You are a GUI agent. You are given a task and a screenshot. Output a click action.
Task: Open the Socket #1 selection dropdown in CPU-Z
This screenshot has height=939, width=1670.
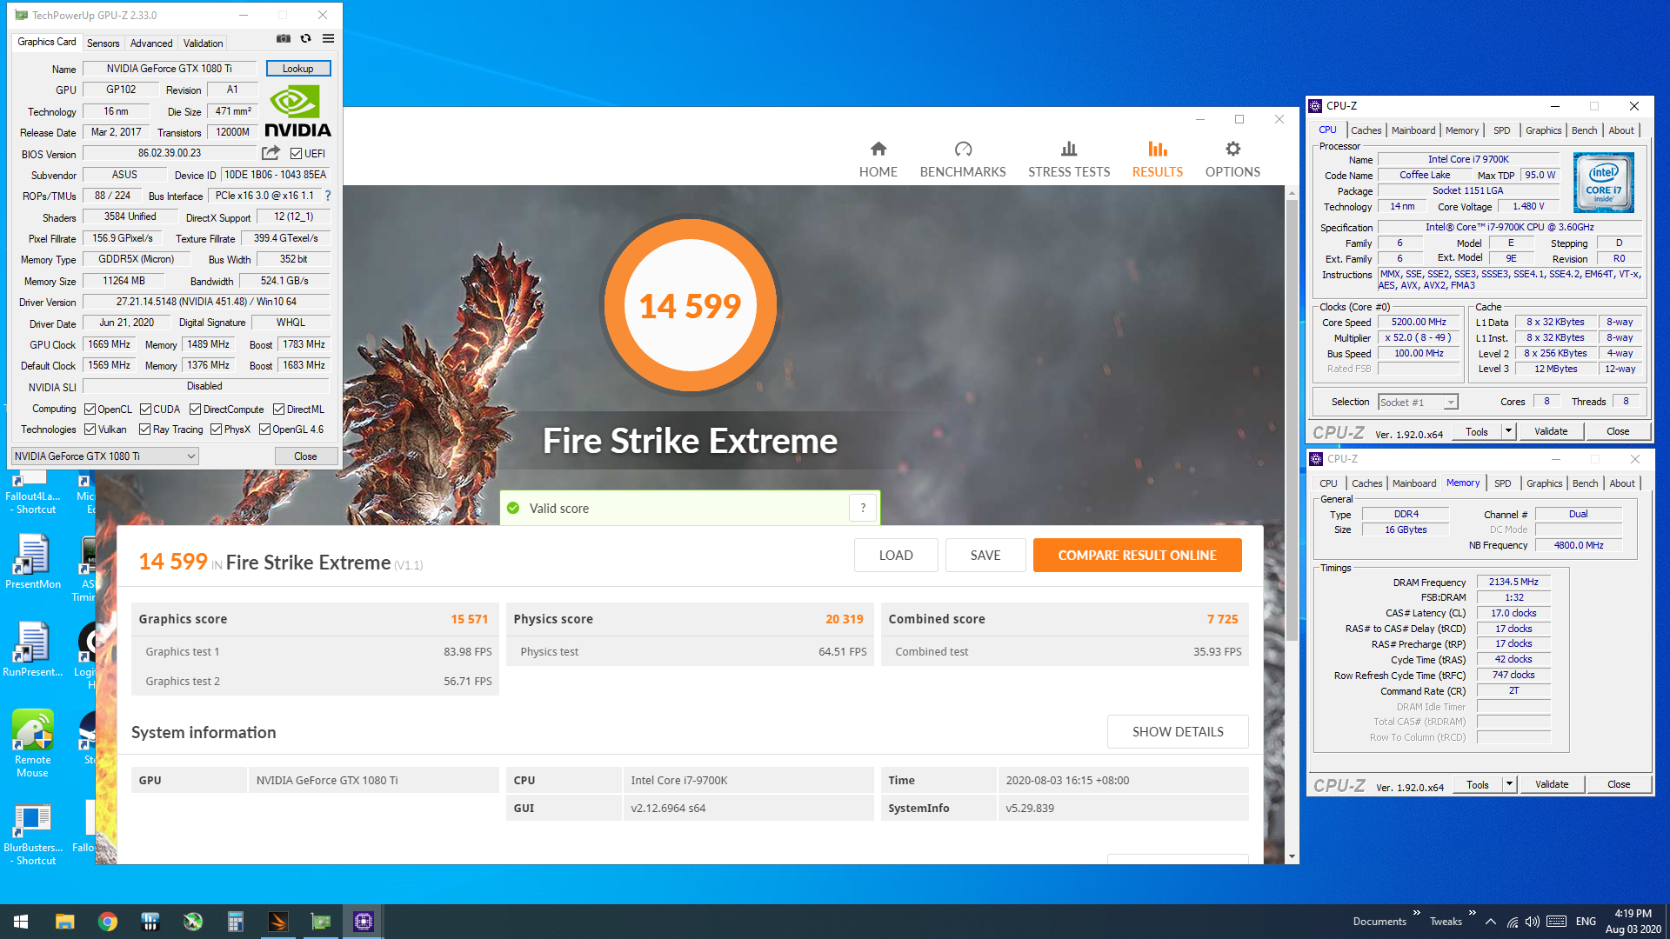(1418, 402)
